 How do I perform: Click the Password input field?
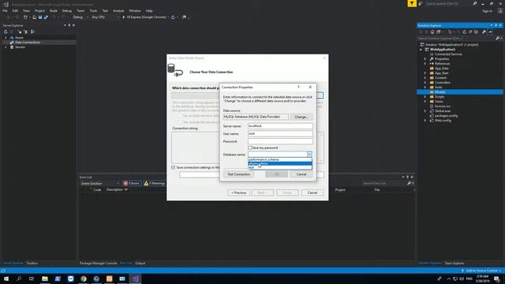click(280, 141)
